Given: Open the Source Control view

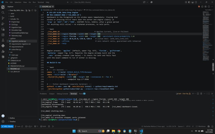Looking at the screenshot, I should (3, 18).
